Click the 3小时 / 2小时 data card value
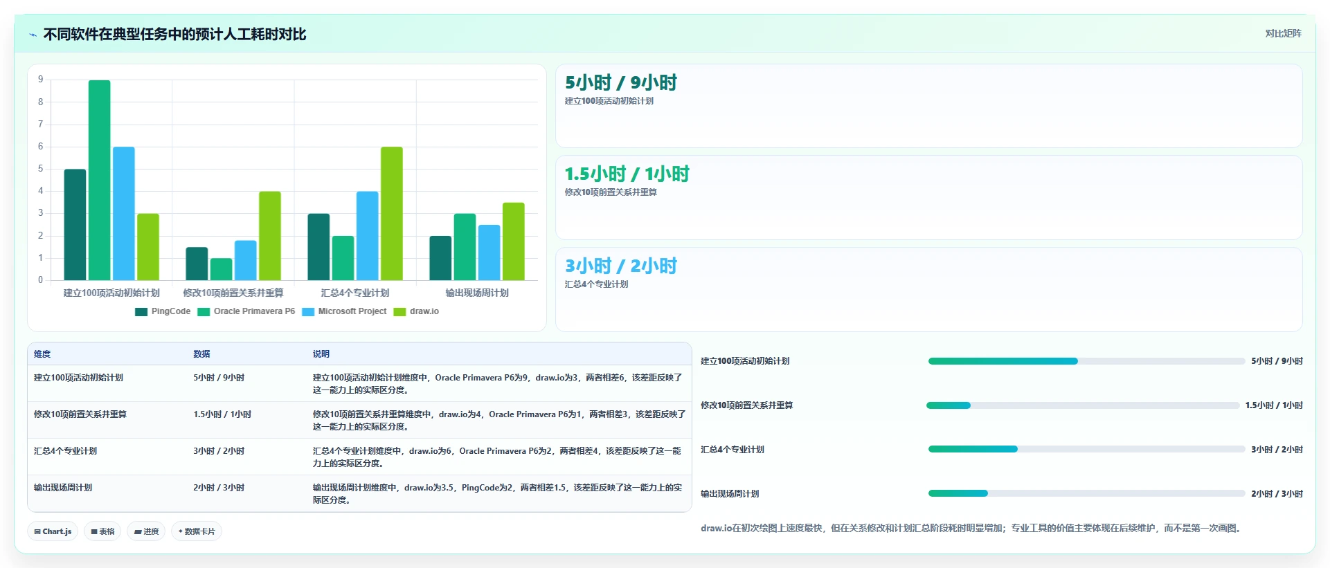This screenshot has width=1330, height=568. [620, 266]
